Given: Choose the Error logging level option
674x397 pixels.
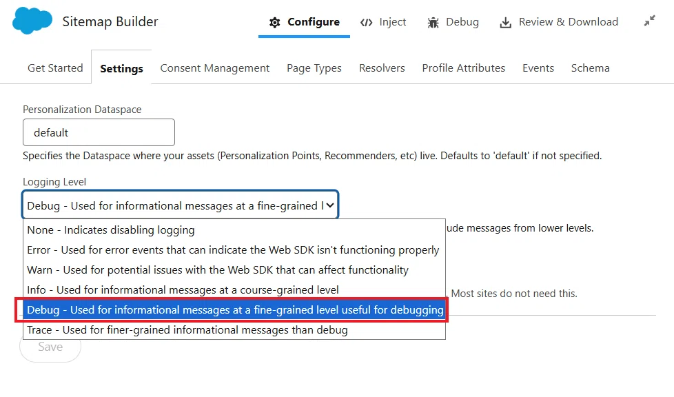Looking at the screenshot, I should 234,250.
